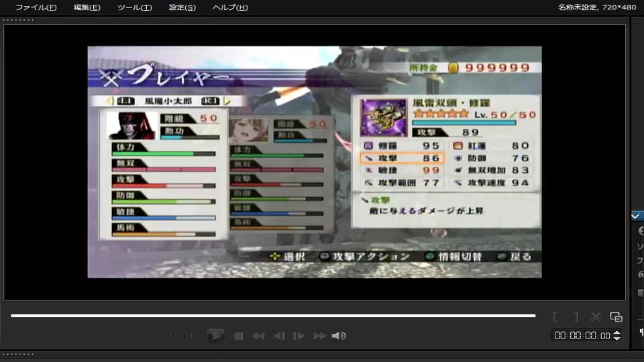Click the Play button
Screen dimensions: 644x362
(215, 336)
